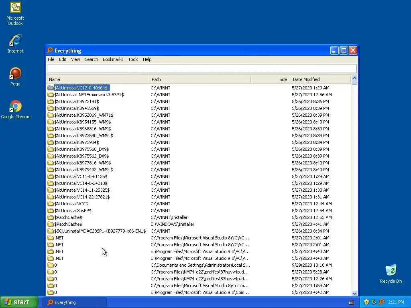Screen dimensions: 411x308
Task: Select .NET folder dated 5/27/2023 4:43 AM, first
Action: 59,251
